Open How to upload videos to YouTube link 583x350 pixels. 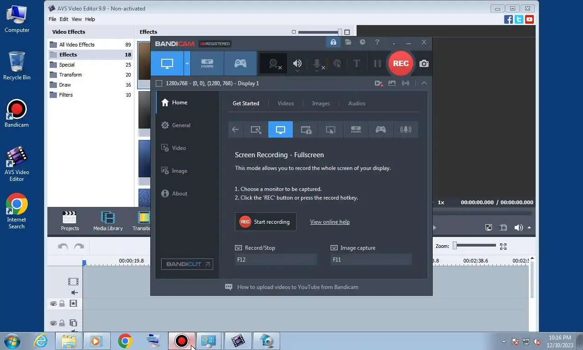[x=297, y=287]
